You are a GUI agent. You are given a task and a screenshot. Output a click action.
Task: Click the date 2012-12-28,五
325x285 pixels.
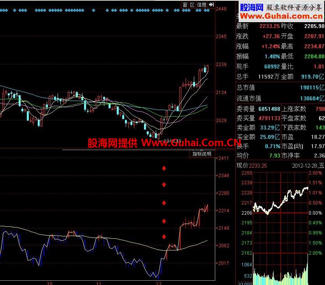click(x=308, y=166)
